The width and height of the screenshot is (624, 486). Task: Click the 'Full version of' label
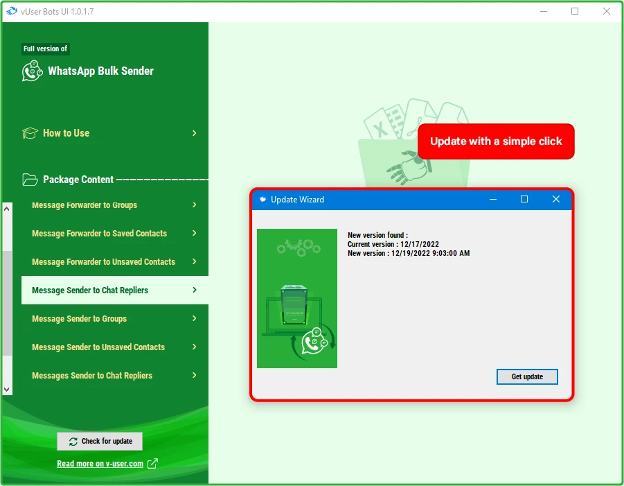pyautogui.click(x=46, y=49)
